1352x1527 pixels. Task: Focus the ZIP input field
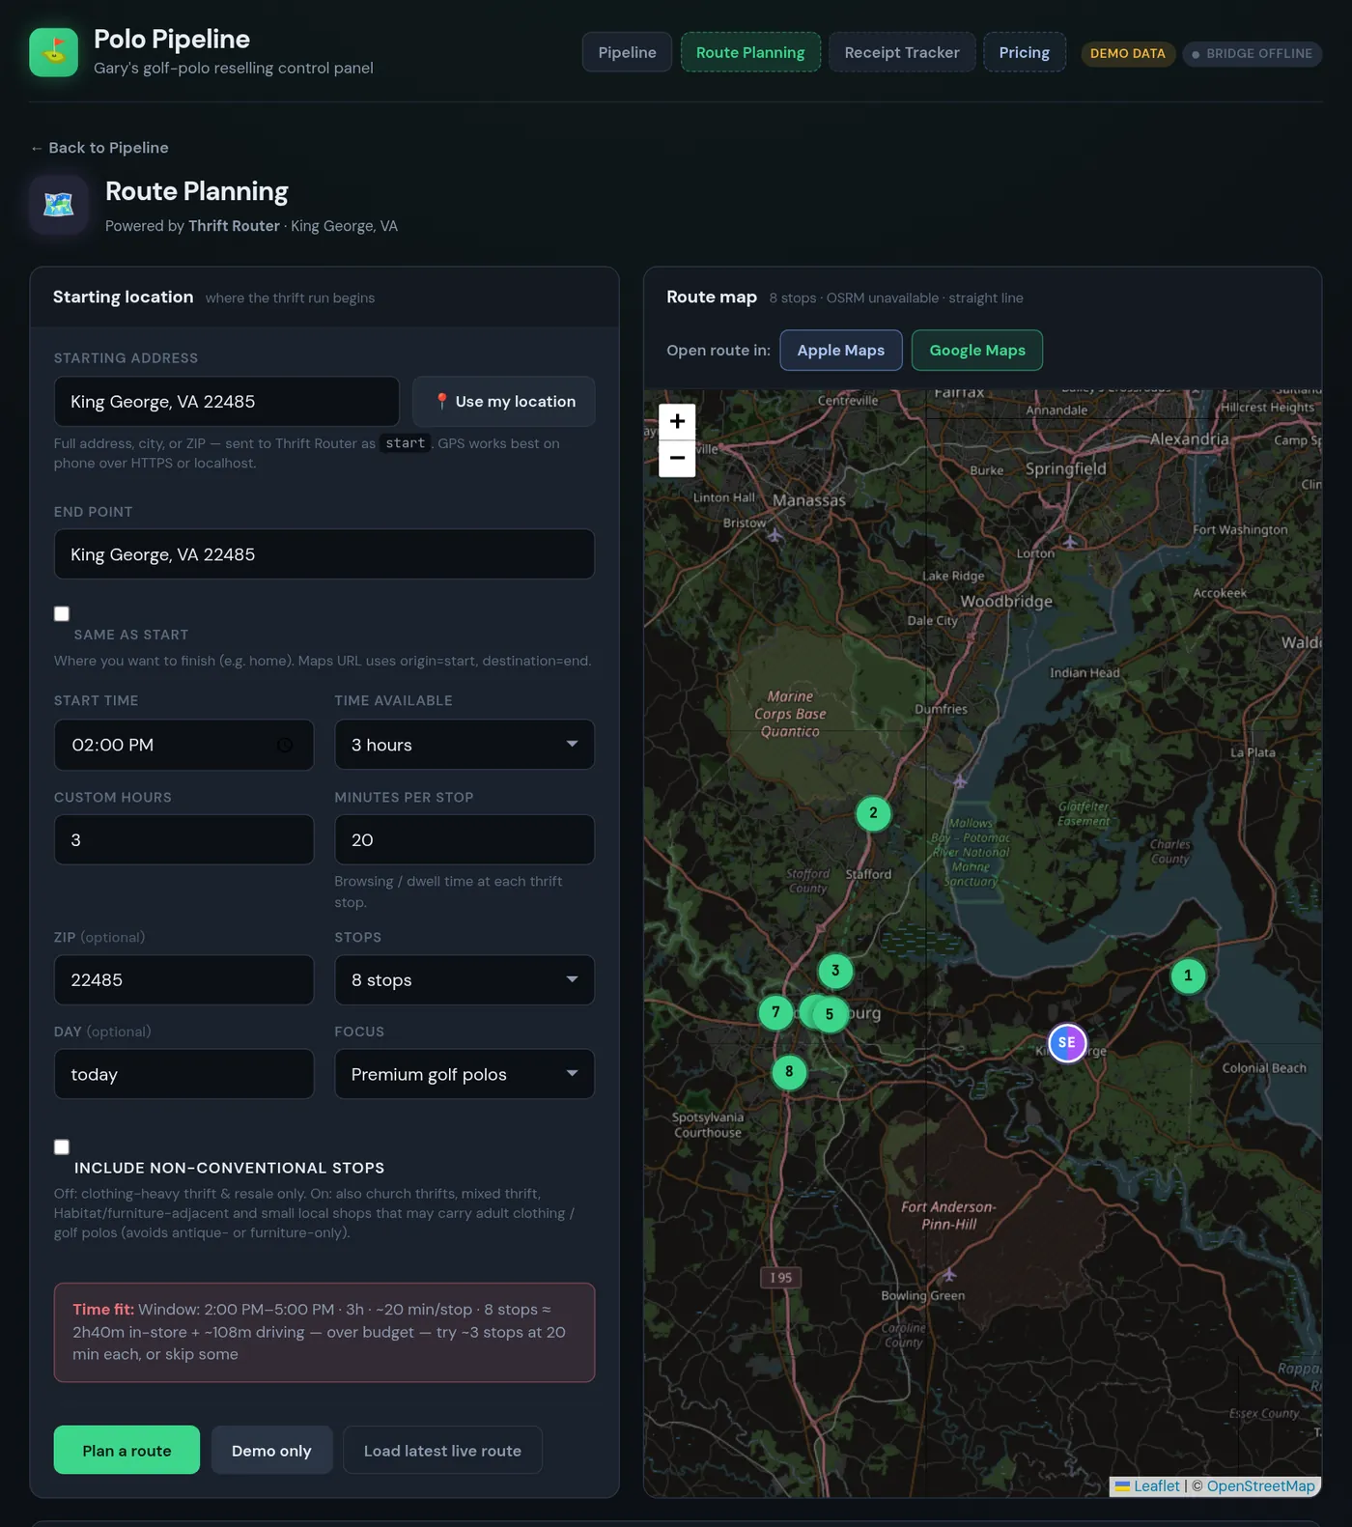183,980
